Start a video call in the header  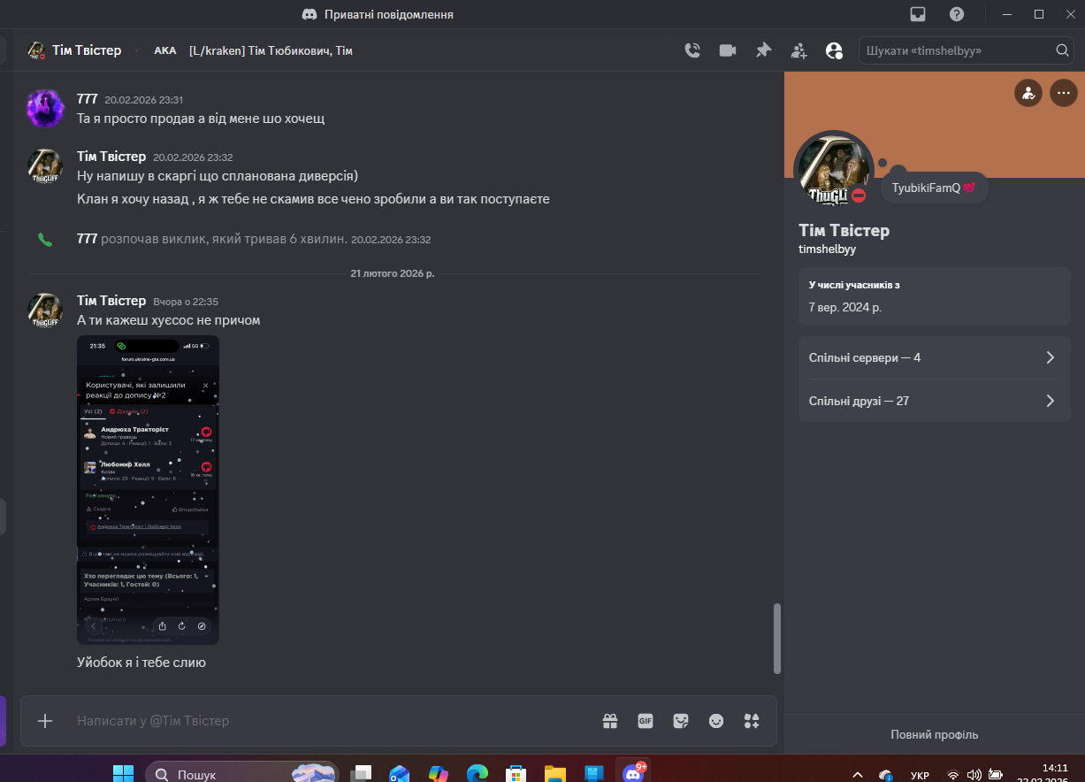pyautogui.click(x=728, y=50)
